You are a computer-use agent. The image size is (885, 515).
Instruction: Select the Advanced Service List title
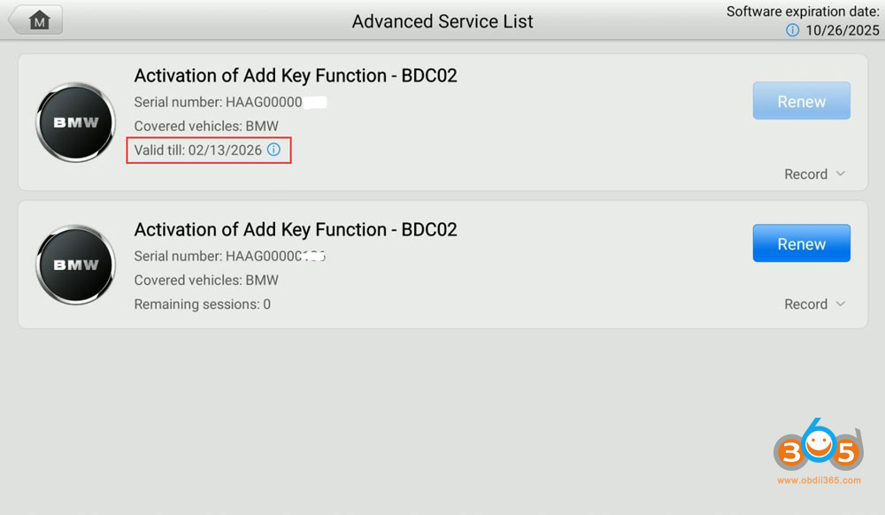click(x=442, y=21)
